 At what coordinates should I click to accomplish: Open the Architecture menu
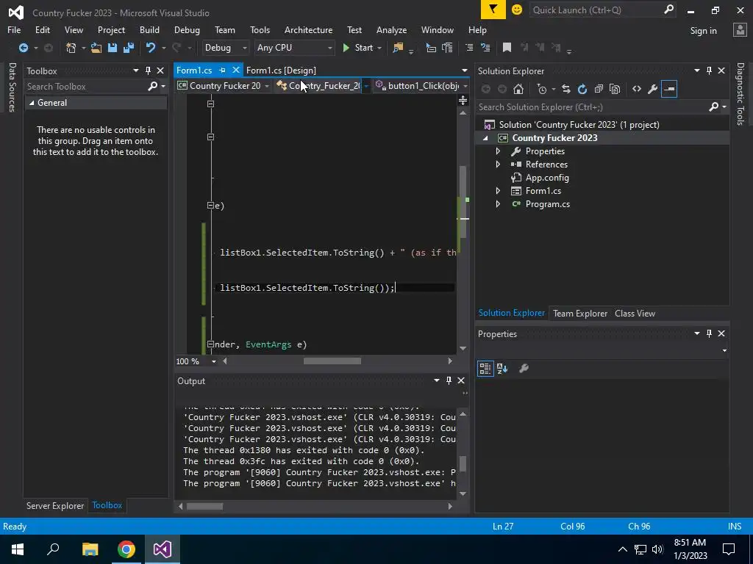click(x=308, y=29)
